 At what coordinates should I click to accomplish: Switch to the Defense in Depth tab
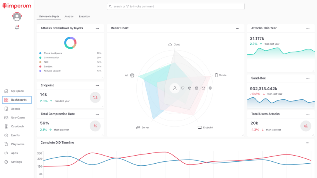point(49,16)
